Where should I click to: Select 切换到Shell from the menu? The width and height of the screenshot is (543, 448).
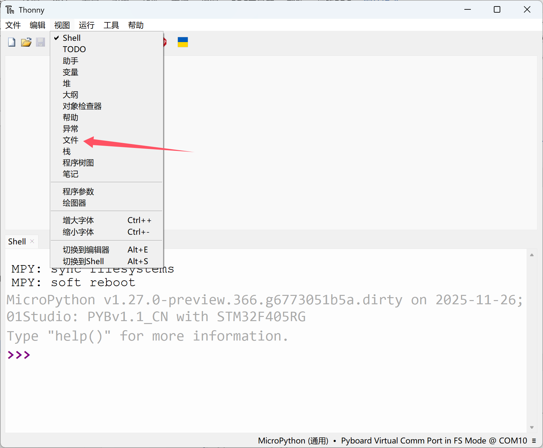coord(83,261)
